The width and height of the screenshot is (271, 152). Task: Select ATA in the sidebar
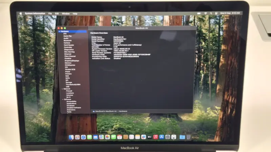point(65,34)
